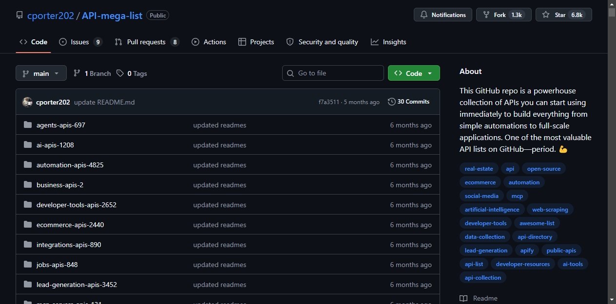Open the ai-apis-1208 folder

(55, 145)
